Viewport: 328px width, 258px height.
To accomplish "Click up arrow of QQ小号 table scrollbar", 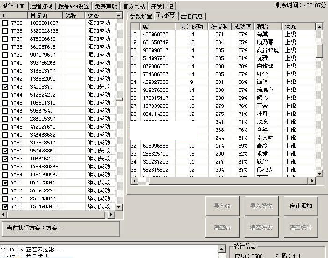I will tap(319, 27).
